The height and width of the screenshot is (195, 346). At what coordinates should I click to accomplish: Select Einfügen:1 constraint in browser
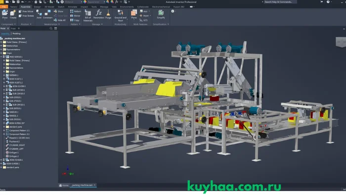coord(14,152)
